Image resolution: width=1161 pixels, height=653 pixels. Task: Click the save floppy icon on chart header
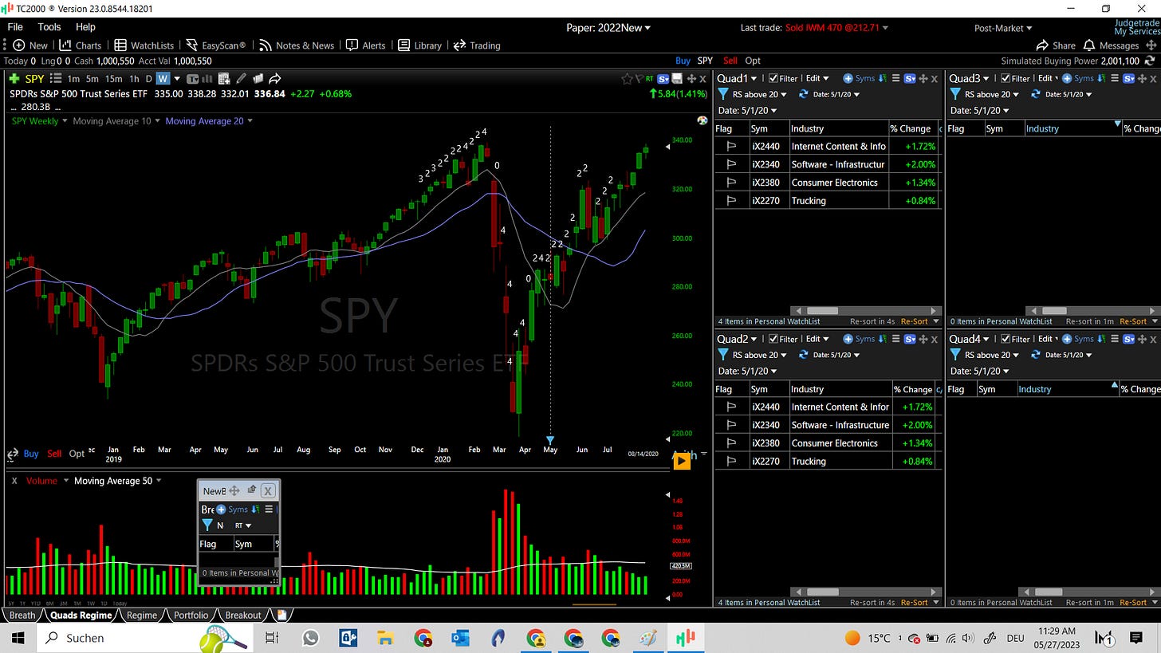[677, 79]
